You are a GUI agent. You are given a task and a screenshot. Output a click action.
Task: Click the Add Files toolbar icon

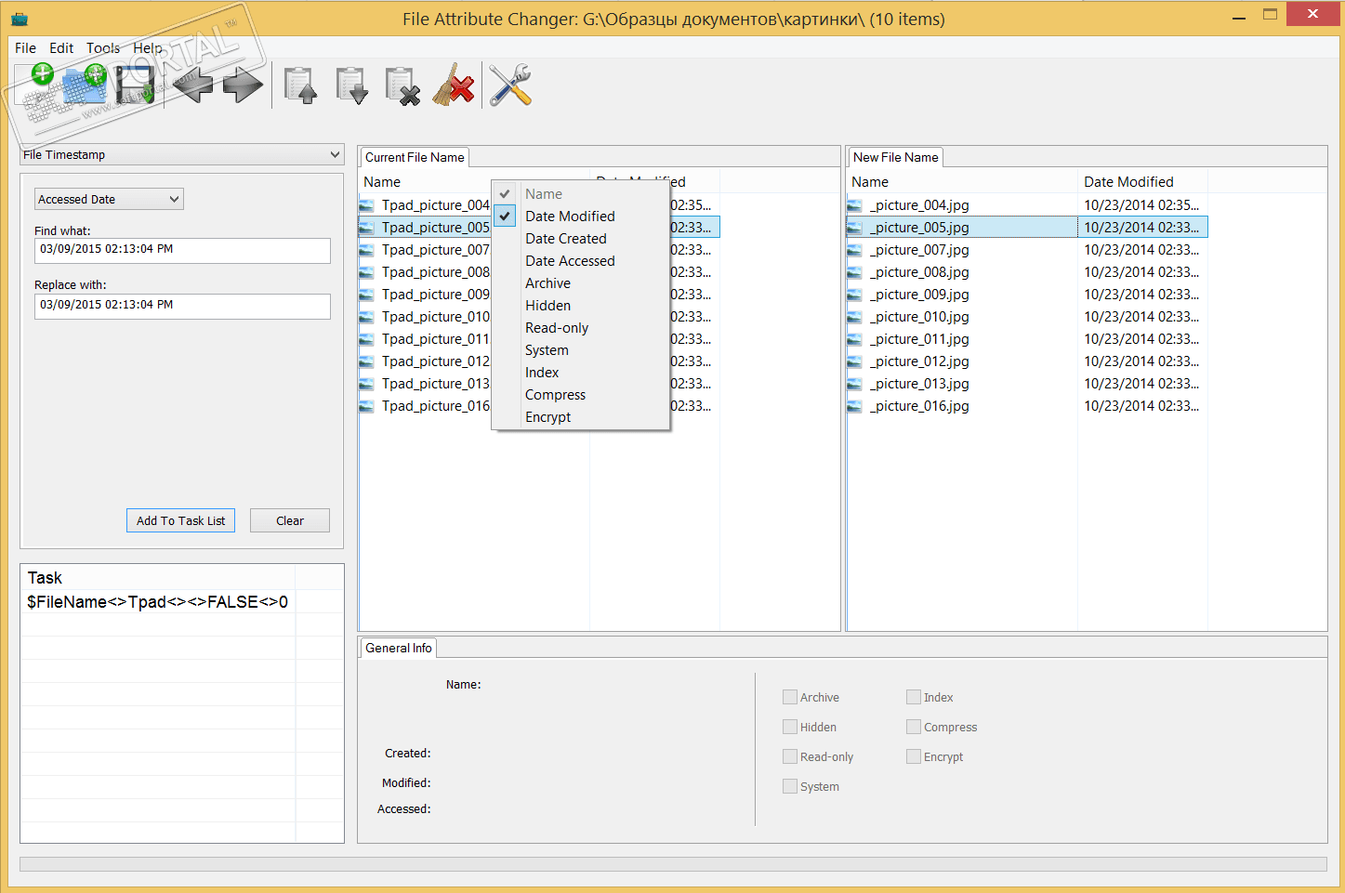point(34,85)
